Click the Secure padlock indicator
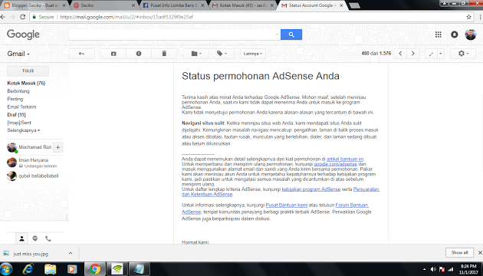 point(43,17)
